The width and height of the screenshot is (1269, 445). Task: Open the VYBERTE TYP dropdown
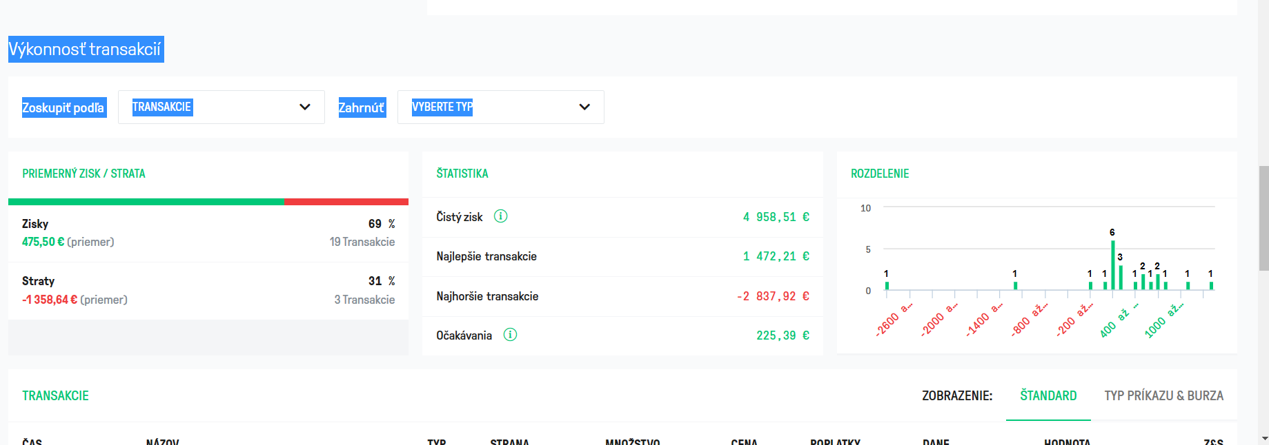coord(500,107)
